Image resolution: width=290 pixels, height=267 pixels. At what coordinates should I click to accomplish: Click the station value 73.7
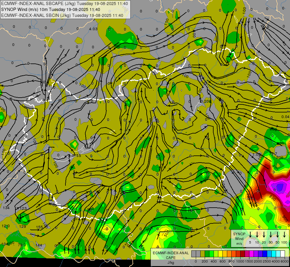(273, 154)
